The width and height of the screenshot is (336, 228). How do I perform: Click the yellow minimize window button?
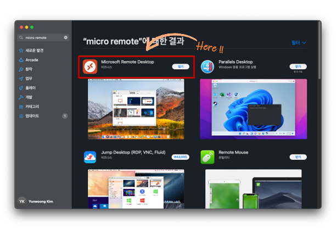tap(26, 27)
